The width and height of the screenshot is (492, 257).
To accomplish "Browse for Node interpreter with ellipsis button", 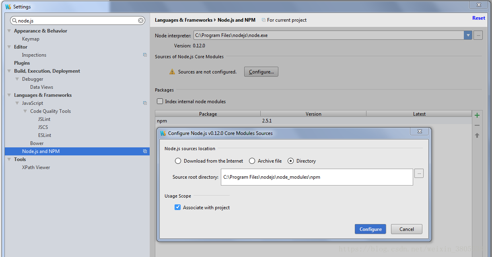I will [x=478, y=35].
